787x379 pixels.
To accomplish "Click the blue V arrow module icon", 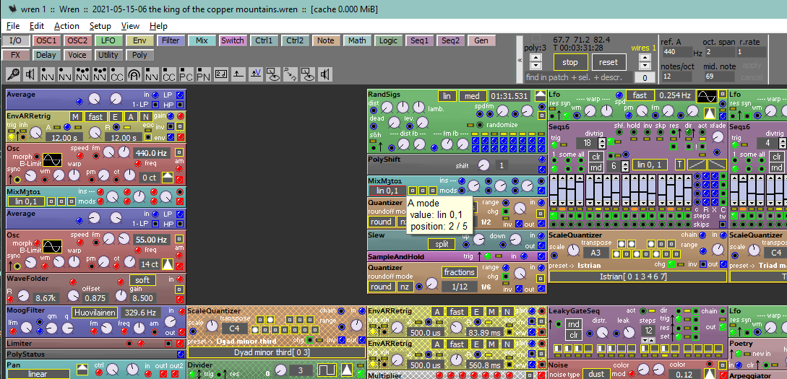I will click(x=256, y=74).
